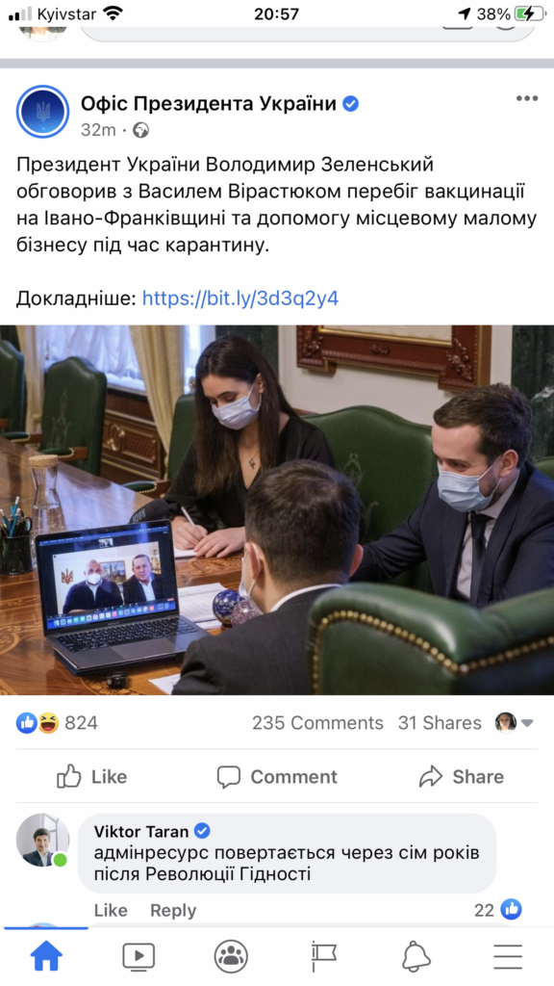Open the three-dot post options menu
The height and width of the screenshot is (986, 554).
pyautogui.click(x=526, y=99)
